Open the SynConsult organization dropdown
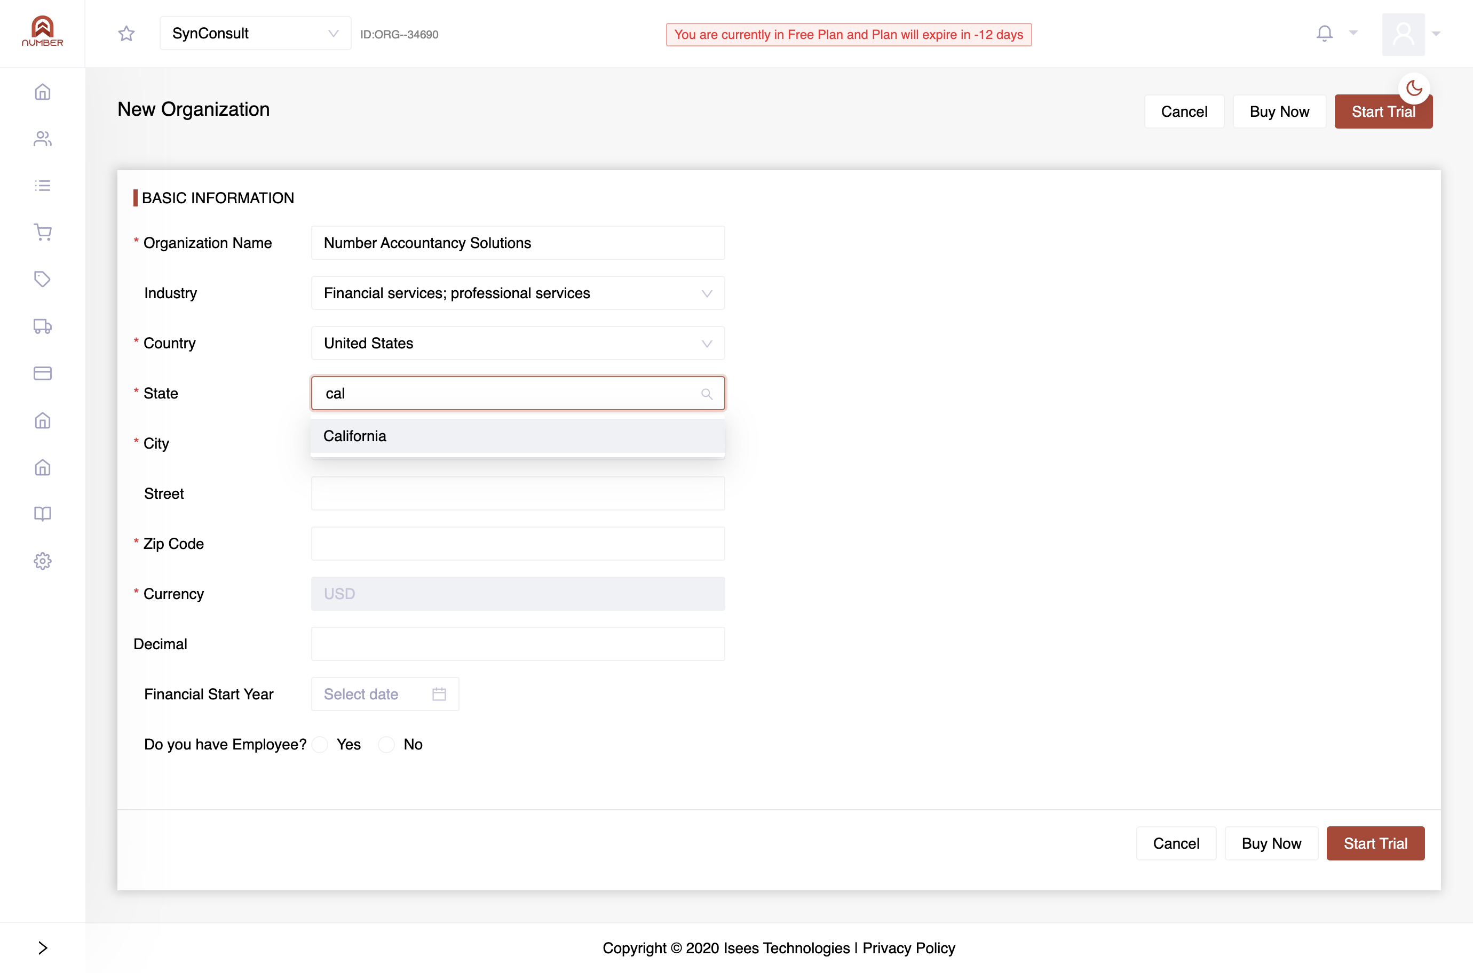 [x=255, y=34]
